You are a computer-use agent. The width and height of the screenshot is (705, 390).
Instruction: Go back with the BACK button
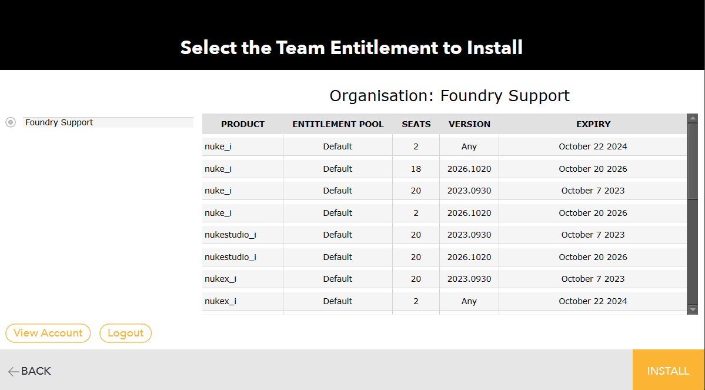coord(29,371)
